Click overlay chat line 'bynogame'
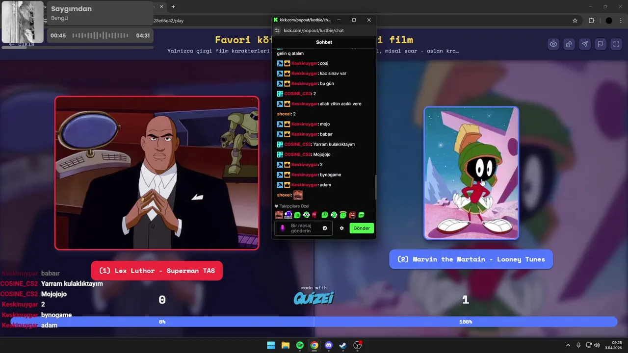628x353 pixels. click(x=56, y=315)
